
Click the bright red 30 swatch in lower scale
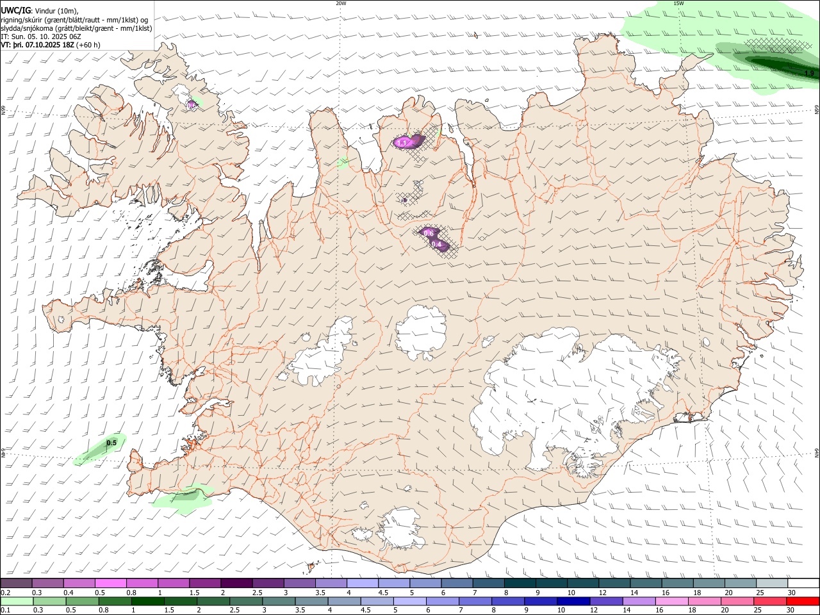point(803,602)
